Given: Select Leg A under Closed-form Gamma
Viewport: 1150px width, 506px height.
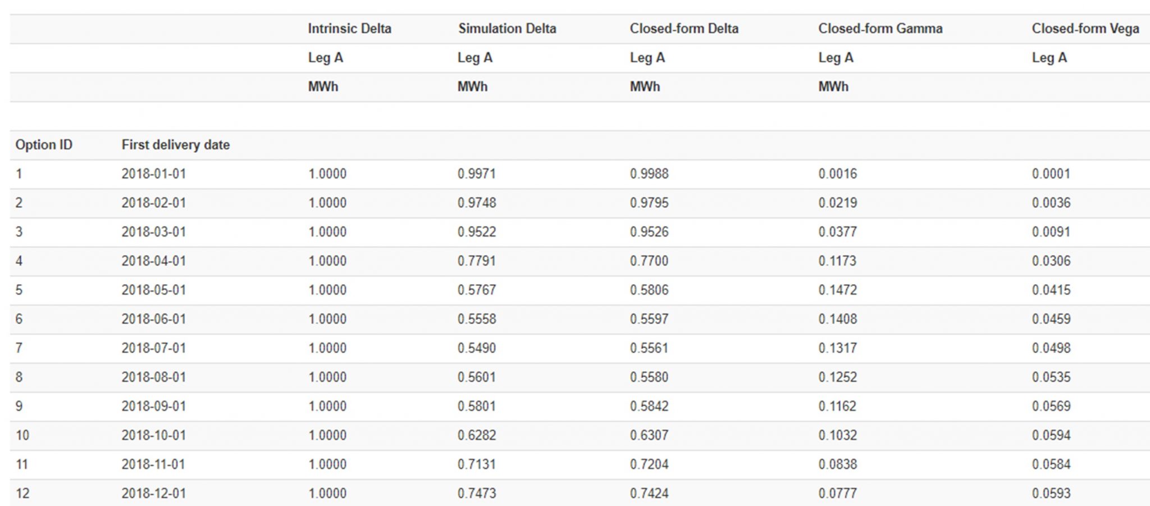Looking at the screenshot, I should (x=836, y=58).
